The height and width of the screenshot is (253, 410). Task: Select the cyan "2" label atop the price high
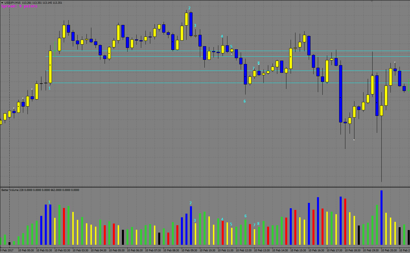[x=189, y=8]
